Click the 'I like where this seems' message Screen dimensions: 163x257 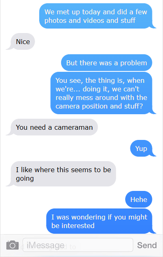[x=63, y=174]
